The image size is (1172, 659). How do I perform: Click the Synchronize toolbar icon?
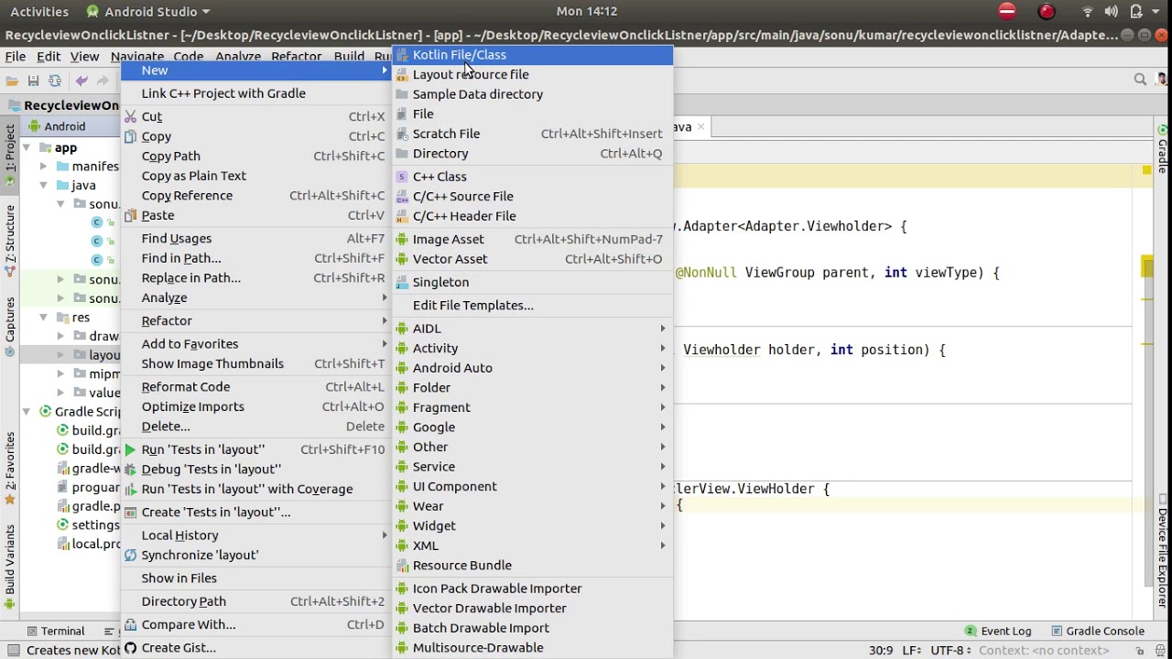[x=55, y=81]
